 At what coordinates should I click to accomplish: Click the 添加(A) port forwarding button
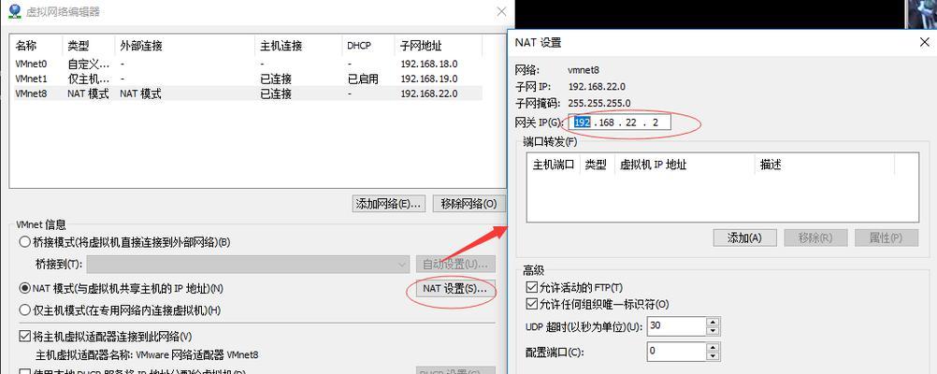coord(744,237)
